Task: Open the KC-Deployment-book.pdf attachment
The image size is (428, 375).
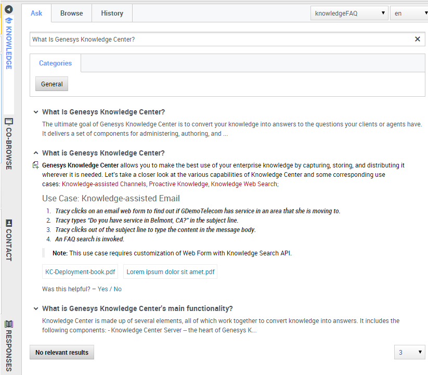Action: tap(80, 271)
